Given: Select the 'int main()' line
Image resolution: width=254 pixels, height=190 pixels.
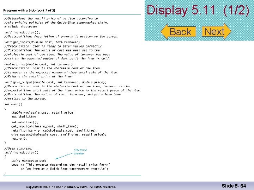Looking at the screenshot, I should coord(13,104).
